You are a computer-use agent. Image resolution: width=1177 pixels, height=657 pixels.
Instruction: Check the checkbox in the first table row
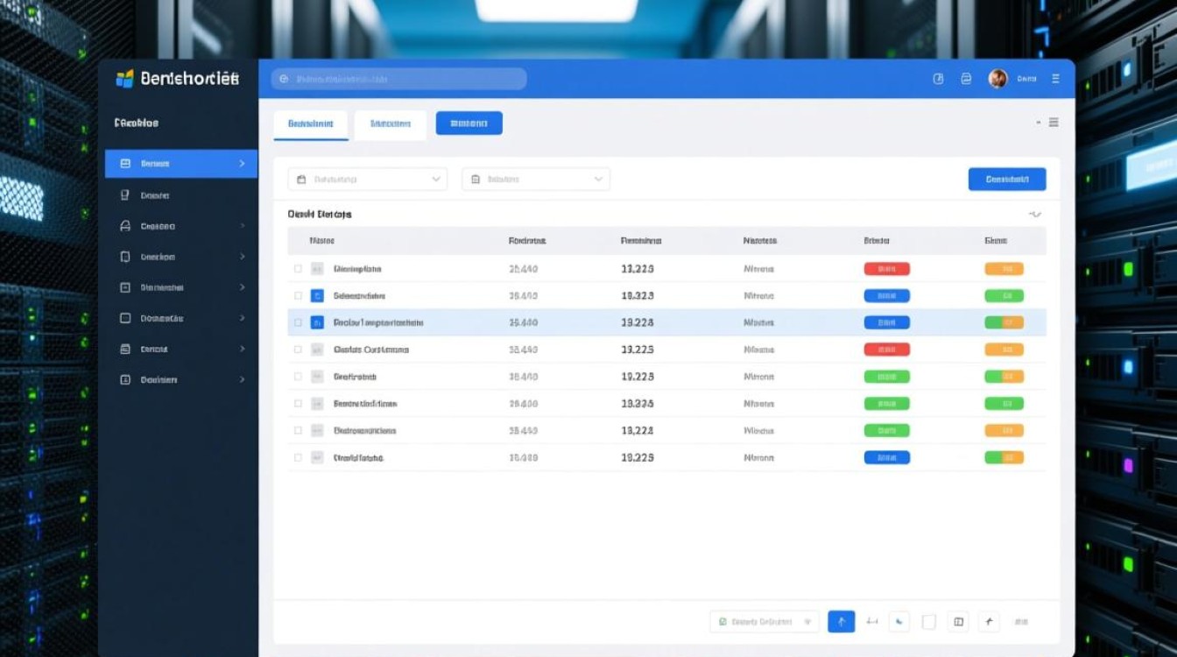pos(298,269)
